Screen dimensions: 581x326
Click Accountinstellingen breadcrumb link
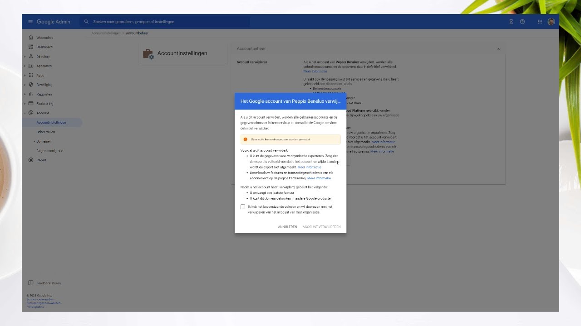[106, 33]
